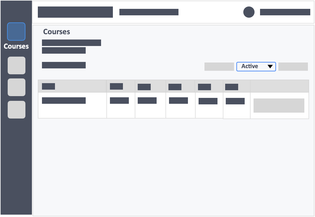Click the gray button right of Active dropdown
315x217 pixels.
[x=293, y=67]
